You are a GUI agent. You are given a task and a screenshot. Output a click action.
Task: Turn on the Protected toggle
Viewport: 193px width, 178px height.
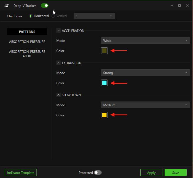(98, 172)
